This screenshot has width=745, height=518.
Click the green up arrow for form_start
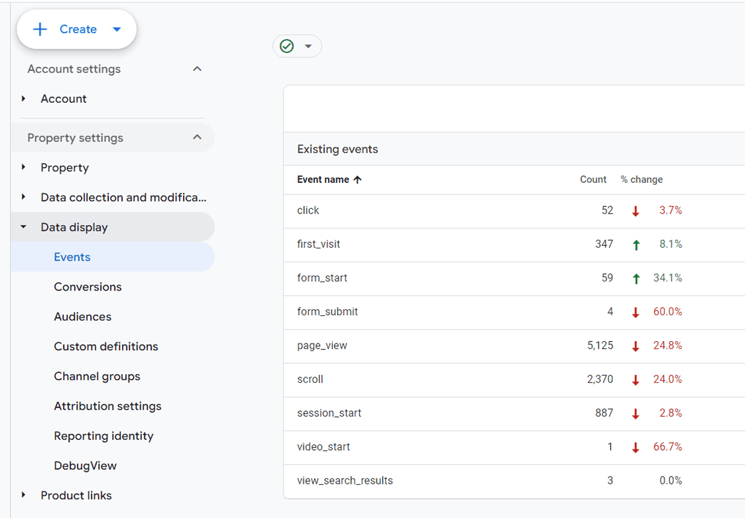(635, 278)
